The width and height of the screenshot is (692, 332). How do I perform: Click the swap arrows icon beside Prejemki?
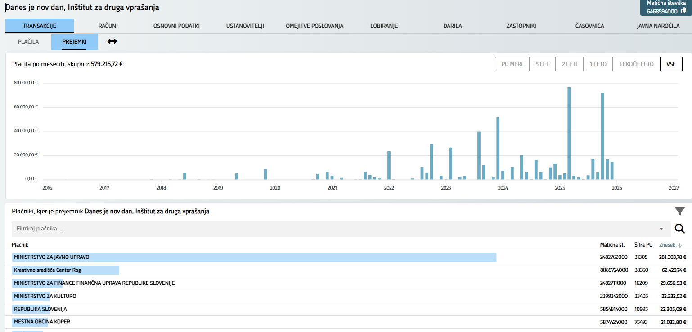pos(112,41)
